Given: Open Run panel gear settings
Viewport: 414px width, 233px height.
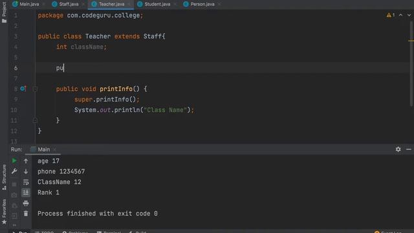Looking at the screenshot, I should [398, 150].
